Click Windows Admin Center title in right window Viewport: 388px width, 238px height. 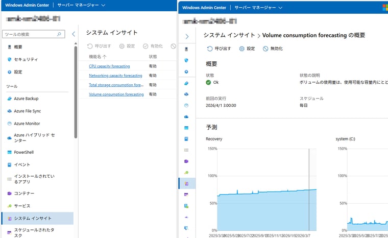pyautogui.click(x=204, y=8)
